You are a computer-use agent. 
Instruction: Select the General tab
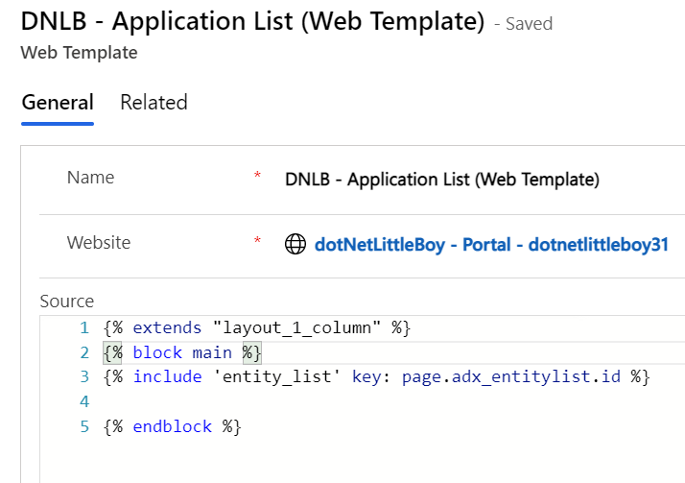pyautogui.click(x=58, y=103)
